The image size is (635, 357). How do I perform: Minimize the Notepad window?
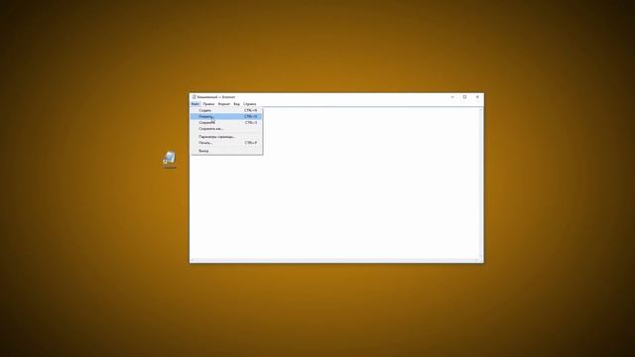coord(452,97)
